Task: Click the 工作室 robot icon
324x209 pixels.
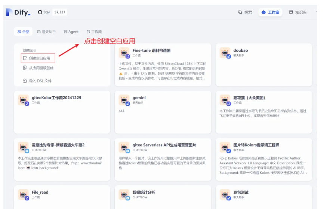Action: (264, 12)
